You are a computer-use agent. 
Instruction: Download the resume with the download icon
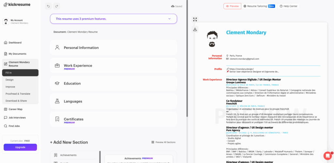(x=195, y=29)
